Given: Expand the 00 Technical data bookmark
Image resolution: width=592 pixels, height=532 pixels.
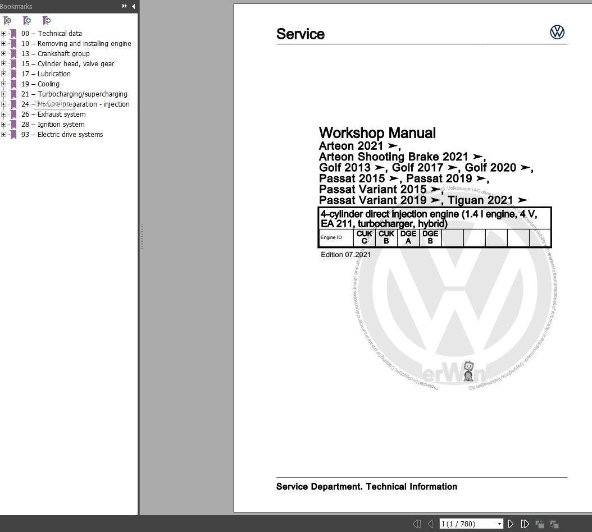Looking at the screenshot, I should pos(4,33).
